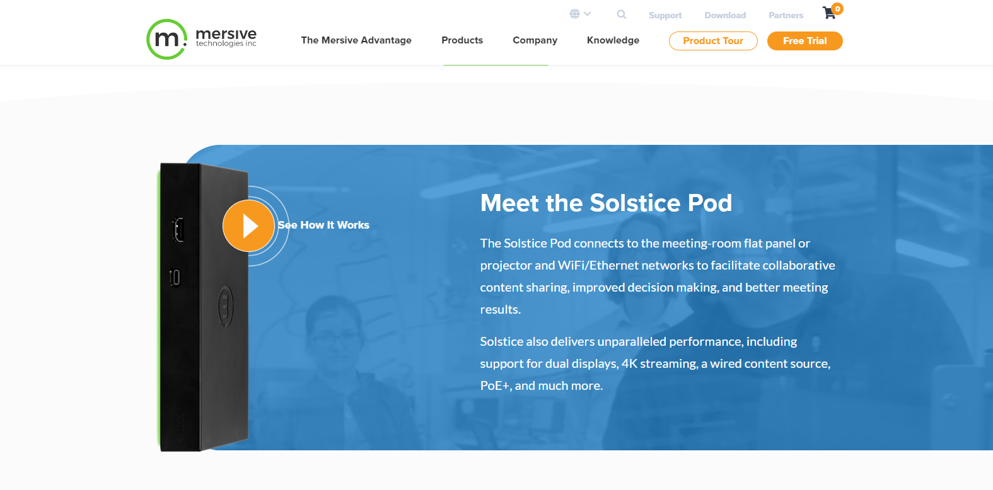Viewport: 993px width, 490px height.
Task: Open the site search magnifier
Action: point(622,14)
